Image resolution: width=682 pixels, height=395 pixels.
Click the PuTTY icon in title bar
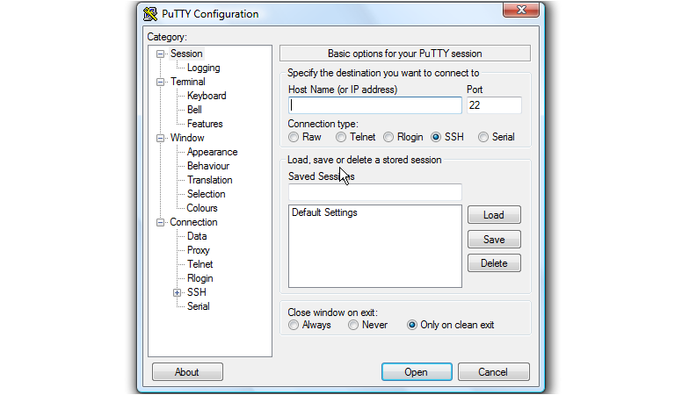(x=150, y=13)
